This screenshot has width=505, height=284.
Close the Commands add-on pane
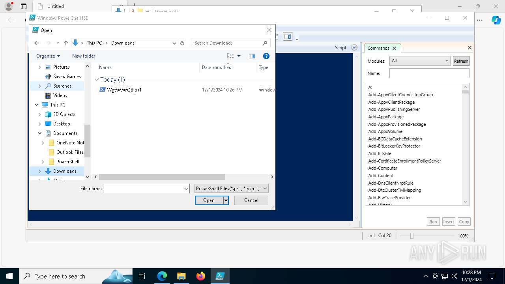[469, 48]
